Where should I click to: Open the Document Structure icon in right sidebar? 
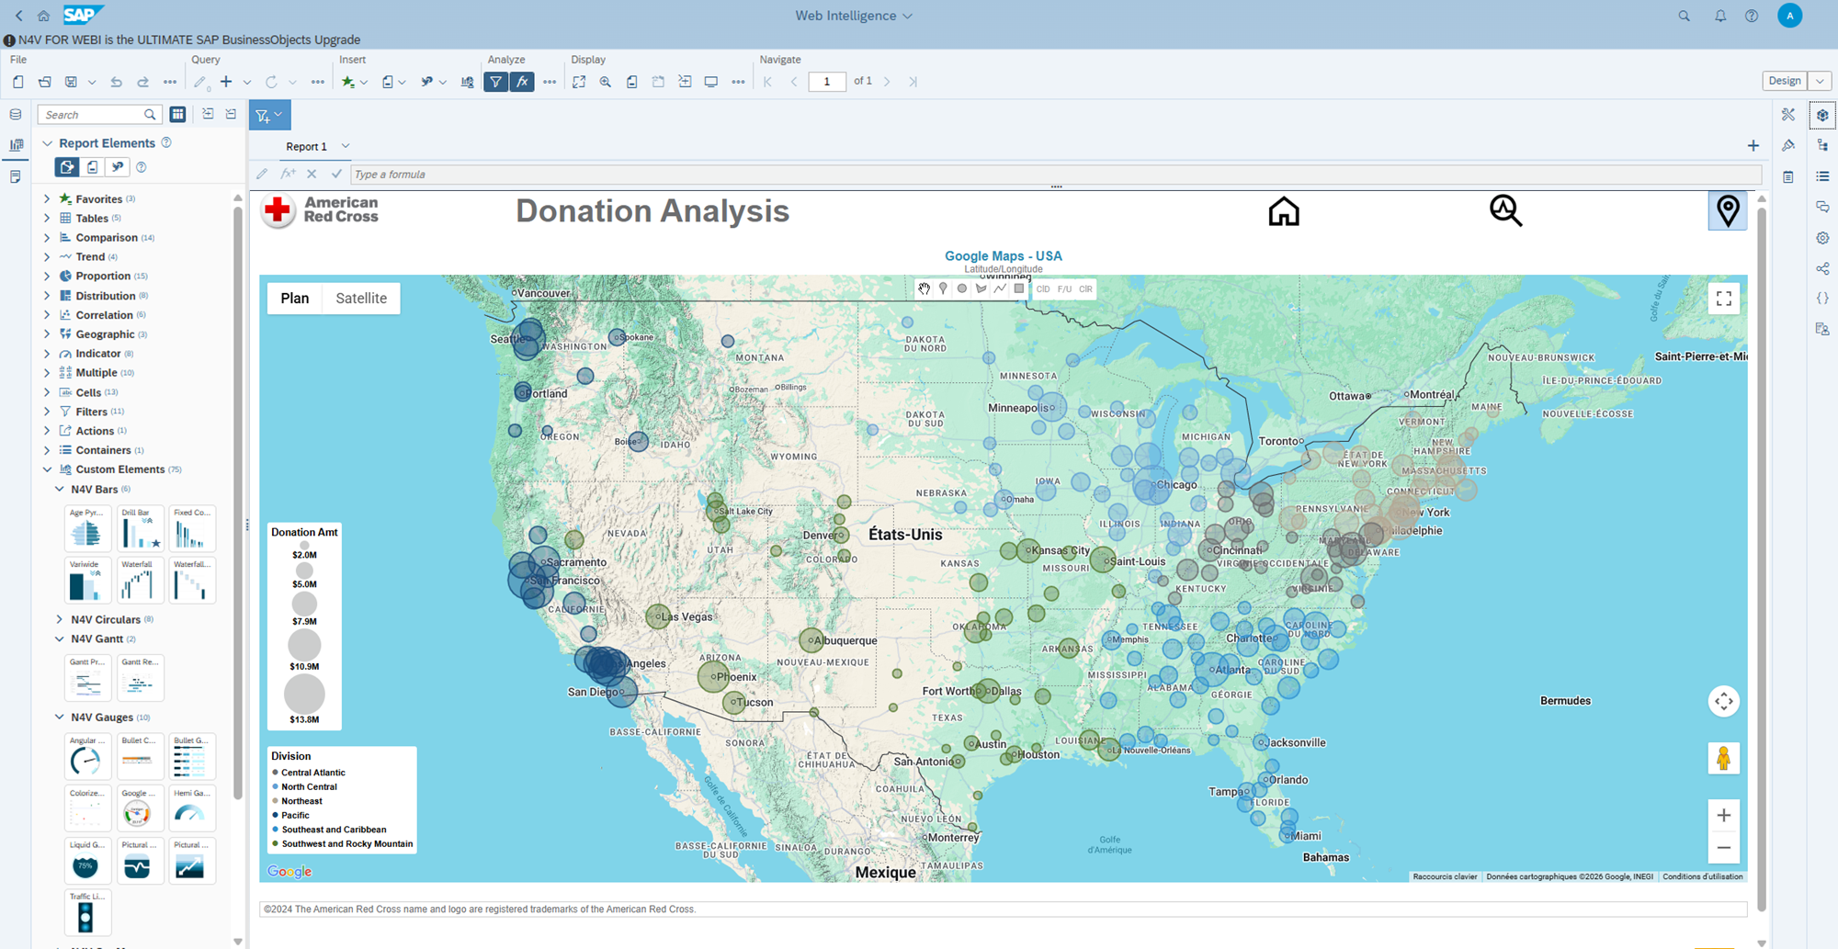click(x=1822, y=145)
